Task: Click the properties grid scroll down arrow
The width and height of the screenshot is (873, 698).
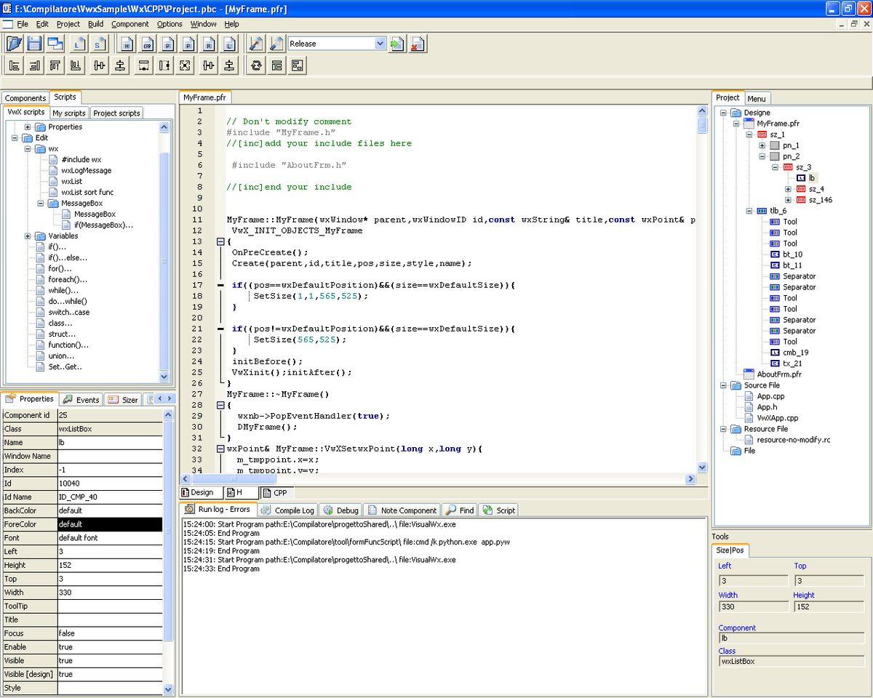Action: pos(169,689)
